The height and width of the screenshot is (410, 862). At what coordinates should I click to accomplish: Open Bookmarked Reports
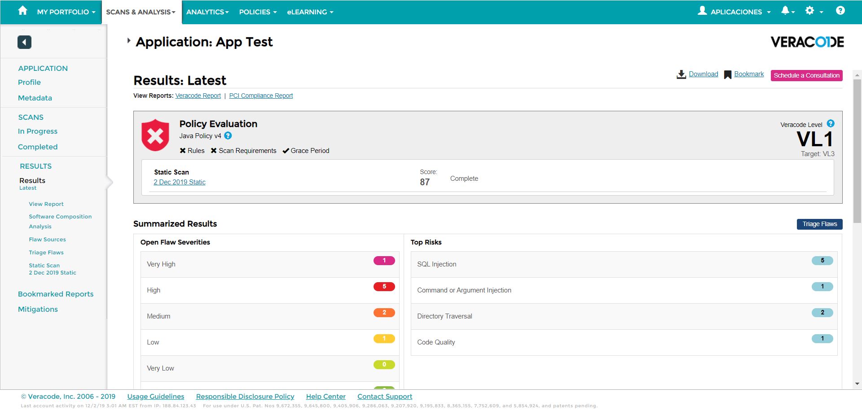point(56,294)
